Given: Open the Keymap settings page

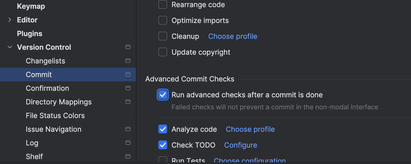Looking at the screenshot, I should tap(31, 6).
